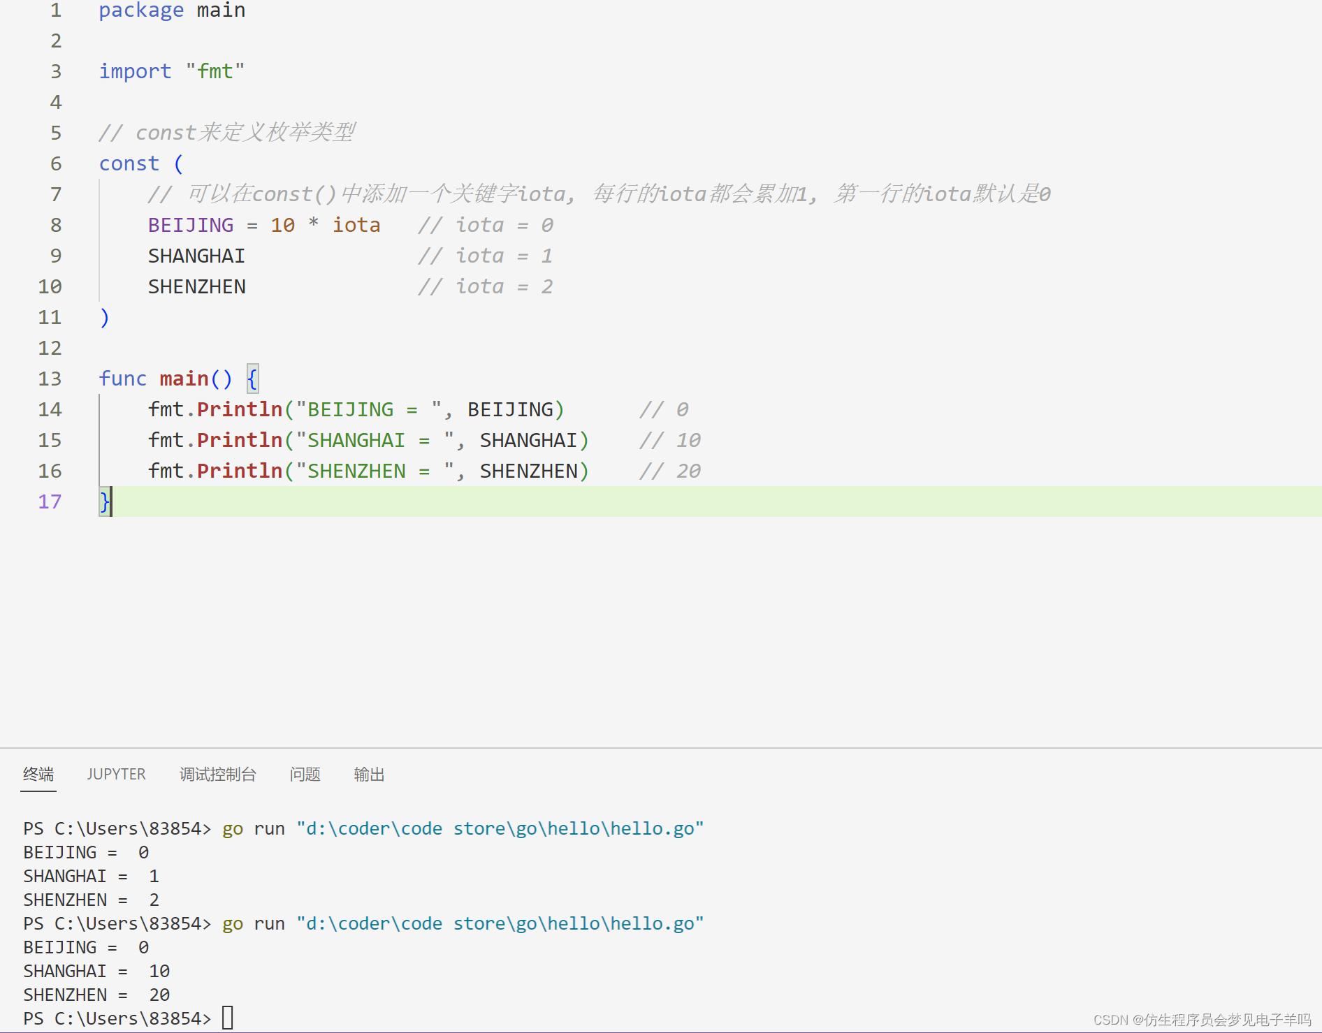Click Println on line 16
This screenshot has height=1033, width=1322.
click(240, 471)
